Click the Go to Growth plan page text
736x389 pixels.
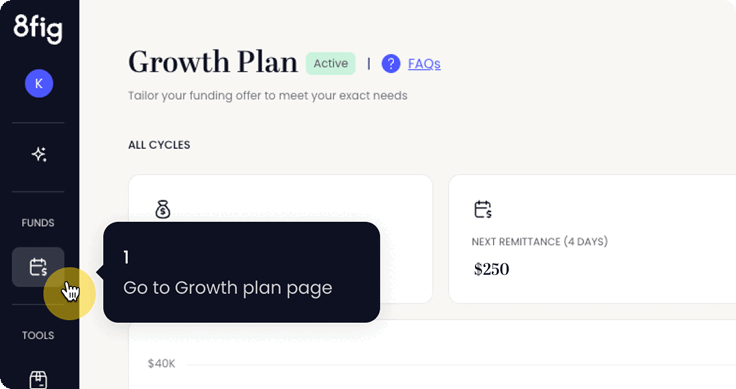tap(228, 288)
